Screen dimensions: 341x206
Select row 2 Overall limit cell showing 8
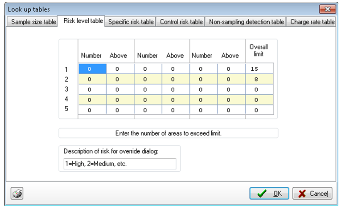[259, 79]
